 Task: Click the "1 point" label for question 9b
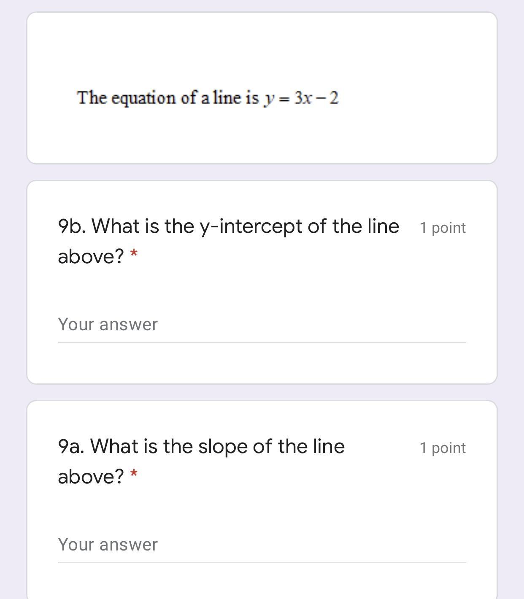click(x=443, y=228)
